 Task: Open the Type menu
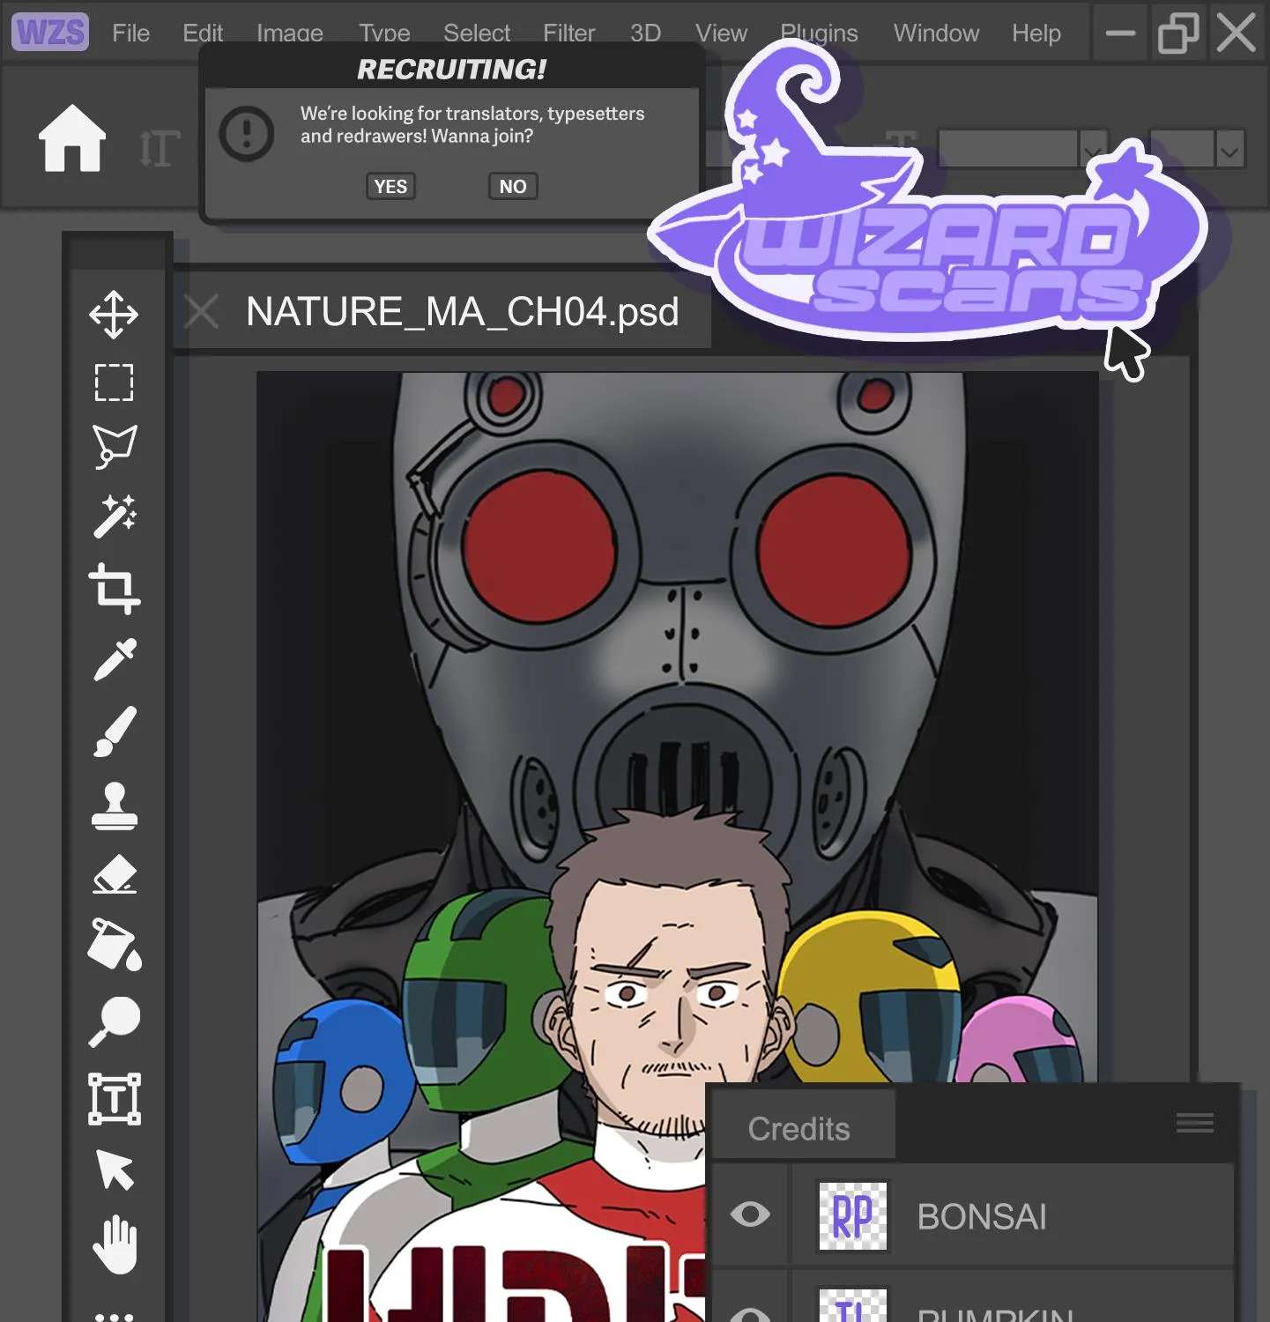point(384,33)
